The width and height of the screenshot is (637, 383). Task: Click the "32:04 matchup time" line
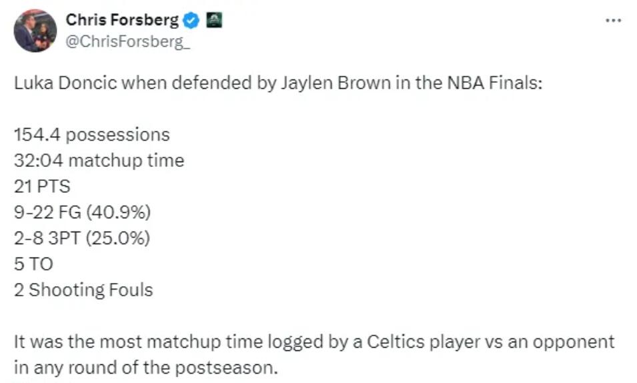coord(99,161)
